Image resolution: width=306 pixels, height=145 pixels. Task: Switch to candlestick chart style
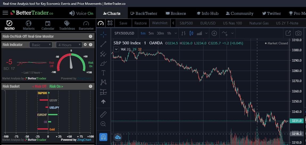[x=191, y=33]
